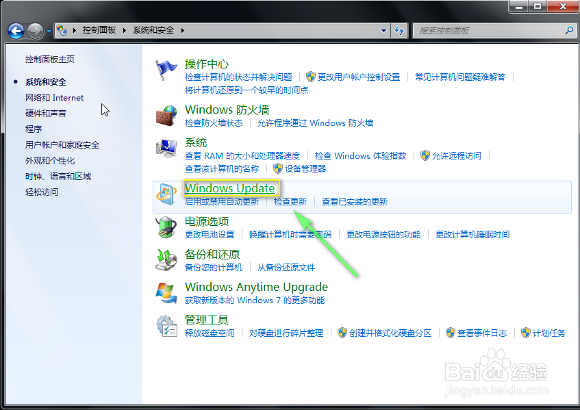Click 查看已安装的更新 link
Screen dimensions: 580x410
355,201
